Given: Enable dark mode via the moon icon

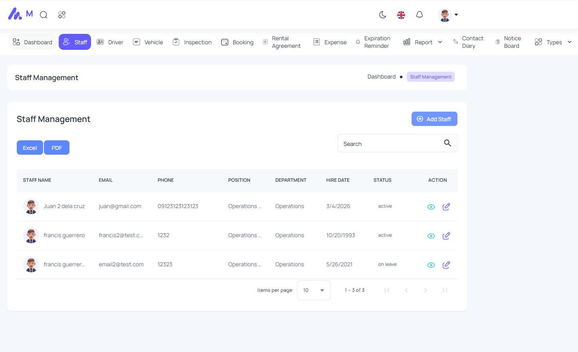Looking at the screenshot, I should pyautogui.click(x=382, y=14).
